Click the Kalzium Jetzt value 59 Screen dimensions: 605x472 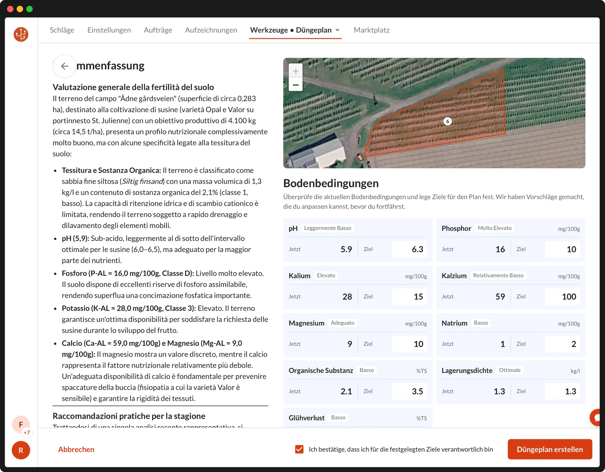click(x=500, y=297)
